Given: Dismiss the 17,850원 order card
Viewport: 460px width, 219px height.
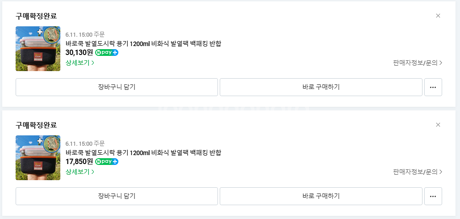Looking at the screenshot, I should (x=438, y=125).
